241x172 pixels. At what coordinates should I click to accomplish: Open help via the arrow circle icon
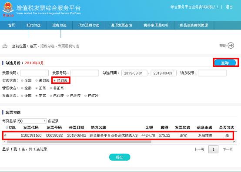tap(231, 46)
